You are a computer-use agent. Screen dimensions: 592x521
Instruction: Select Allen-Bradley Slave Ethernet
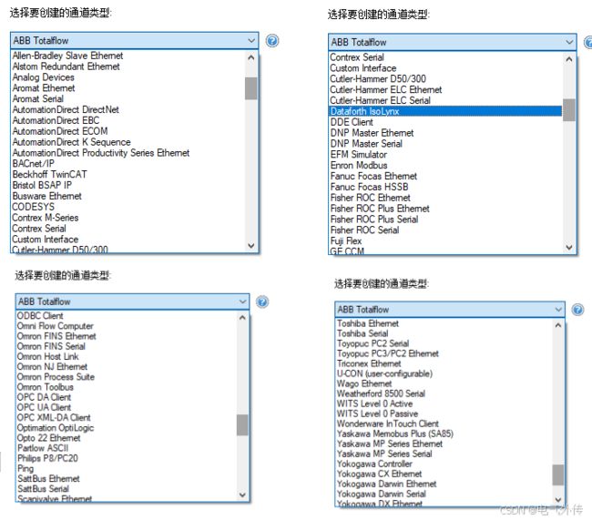coord(67,56)
